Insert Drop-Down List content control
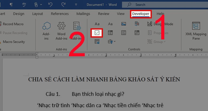Image resolution: width=208 pixels, height=111 pixels. (x=124, y=33)
